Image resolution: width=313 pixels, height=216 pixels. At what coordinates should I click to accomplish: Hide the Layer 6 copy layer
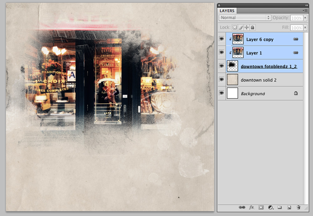222,39
